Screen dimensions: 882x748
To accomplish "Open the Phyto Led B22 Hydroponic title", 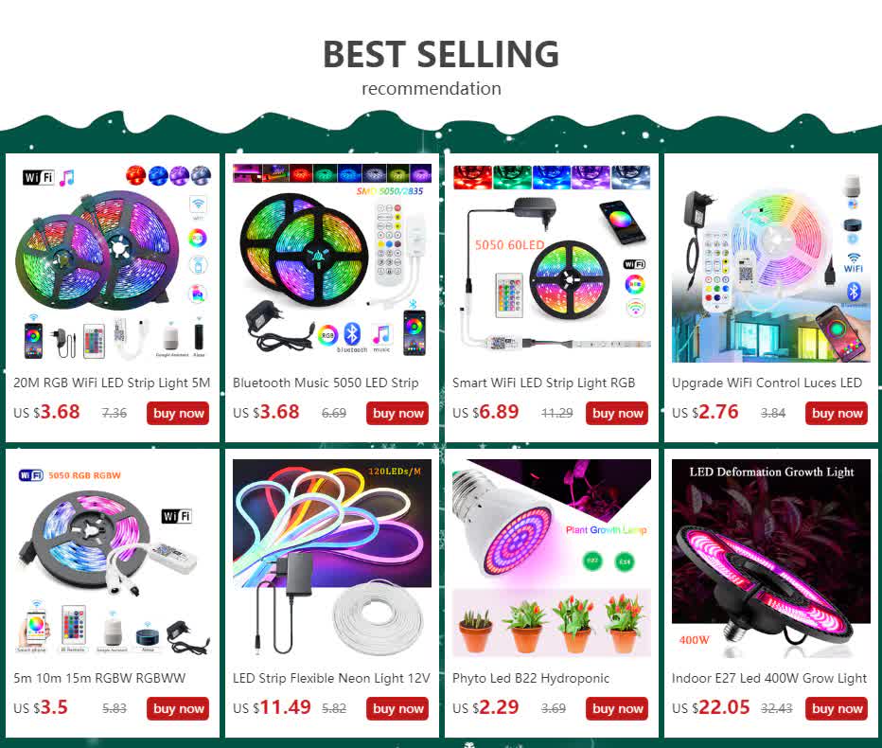I will [531, 678].
